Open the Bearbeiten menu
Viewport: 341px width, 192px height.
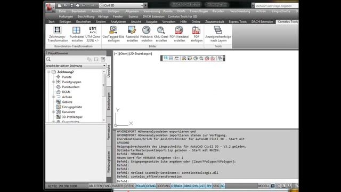coord(78,11)
